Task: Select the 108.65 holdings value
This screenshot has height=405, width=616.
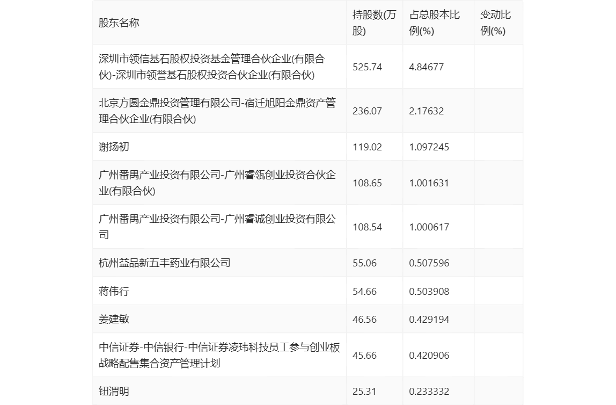Action: coord(368,183)
